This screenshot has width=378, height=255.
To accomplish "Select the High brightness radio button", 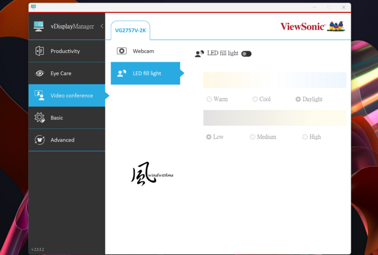I will pos(305,137).
